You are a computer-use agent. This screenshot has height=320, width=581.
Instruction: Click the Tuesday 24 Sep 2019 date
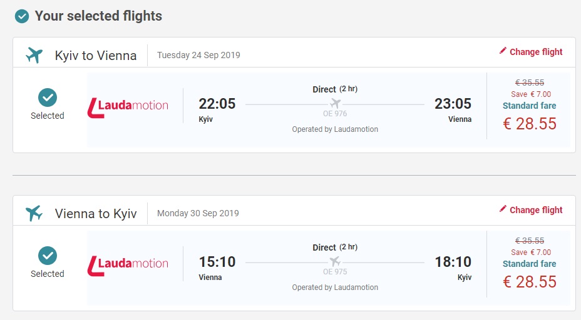tap(198, 55)
